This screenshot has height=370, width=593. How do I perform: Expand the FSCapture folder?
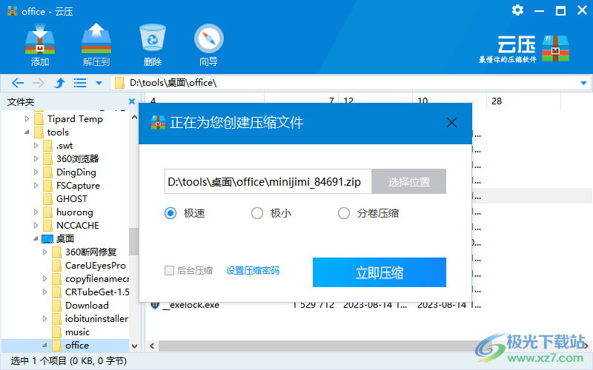(36, 186)
